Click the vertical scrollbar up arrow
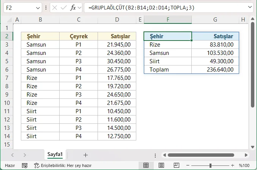This screenshot has width=257, height=170. [252, 19]
